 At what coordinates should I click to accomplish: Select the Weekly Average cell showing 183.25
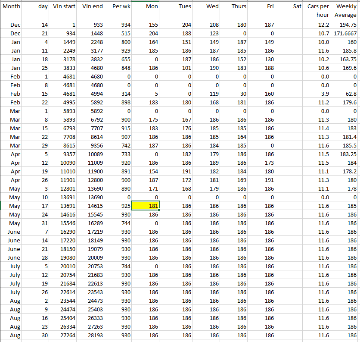(345, 154)
